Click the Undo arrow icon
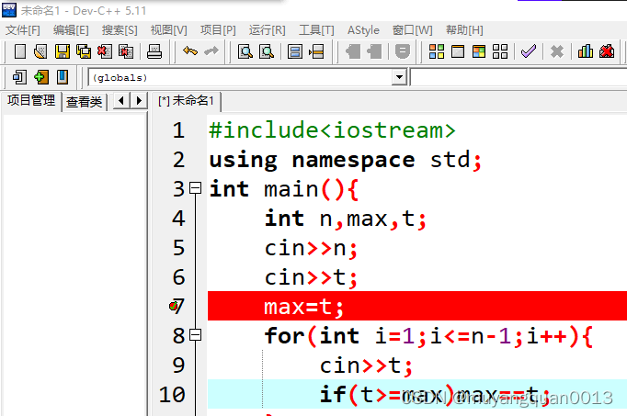This screenshot has height=416, width=627. tap(190, 51)
